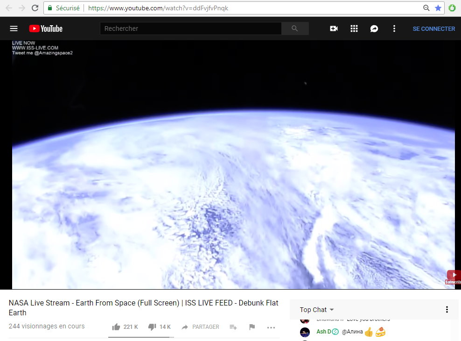Expand the Top Chat dropdown
This screenshot has height=341, width=461.
click(317, 310)
